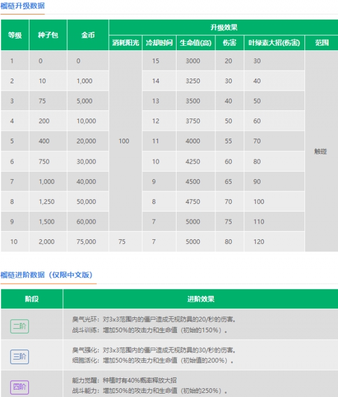Click the 30,000 gold cost cell
This screenshot has height=397, width=338.
tap(88, 162)
